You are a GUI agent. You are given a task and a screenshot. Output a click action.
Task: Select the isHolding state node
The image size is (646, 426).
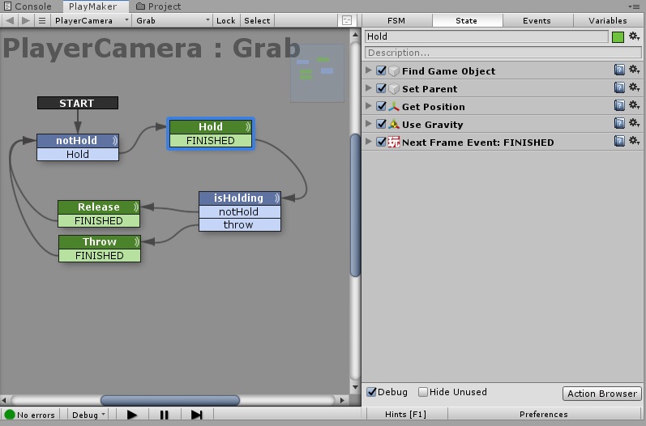(239, 198)
